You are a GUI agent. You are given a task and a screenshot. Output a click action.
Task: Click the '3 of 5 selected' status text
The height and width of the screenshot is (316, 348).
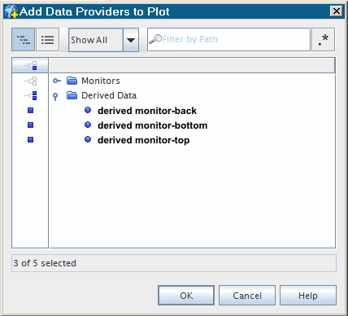45,263
